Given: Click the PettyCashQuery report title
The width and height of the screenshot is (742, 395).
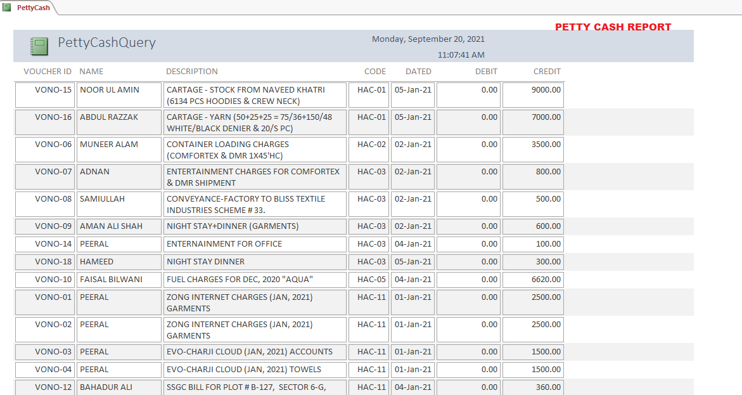Looking at the screenshot, I should (107, 42).
